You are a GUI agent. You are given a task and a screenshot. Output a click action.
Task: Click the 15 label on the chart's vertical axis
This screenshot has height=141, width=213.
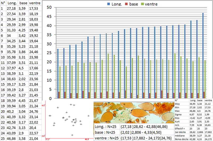(49, 71)
